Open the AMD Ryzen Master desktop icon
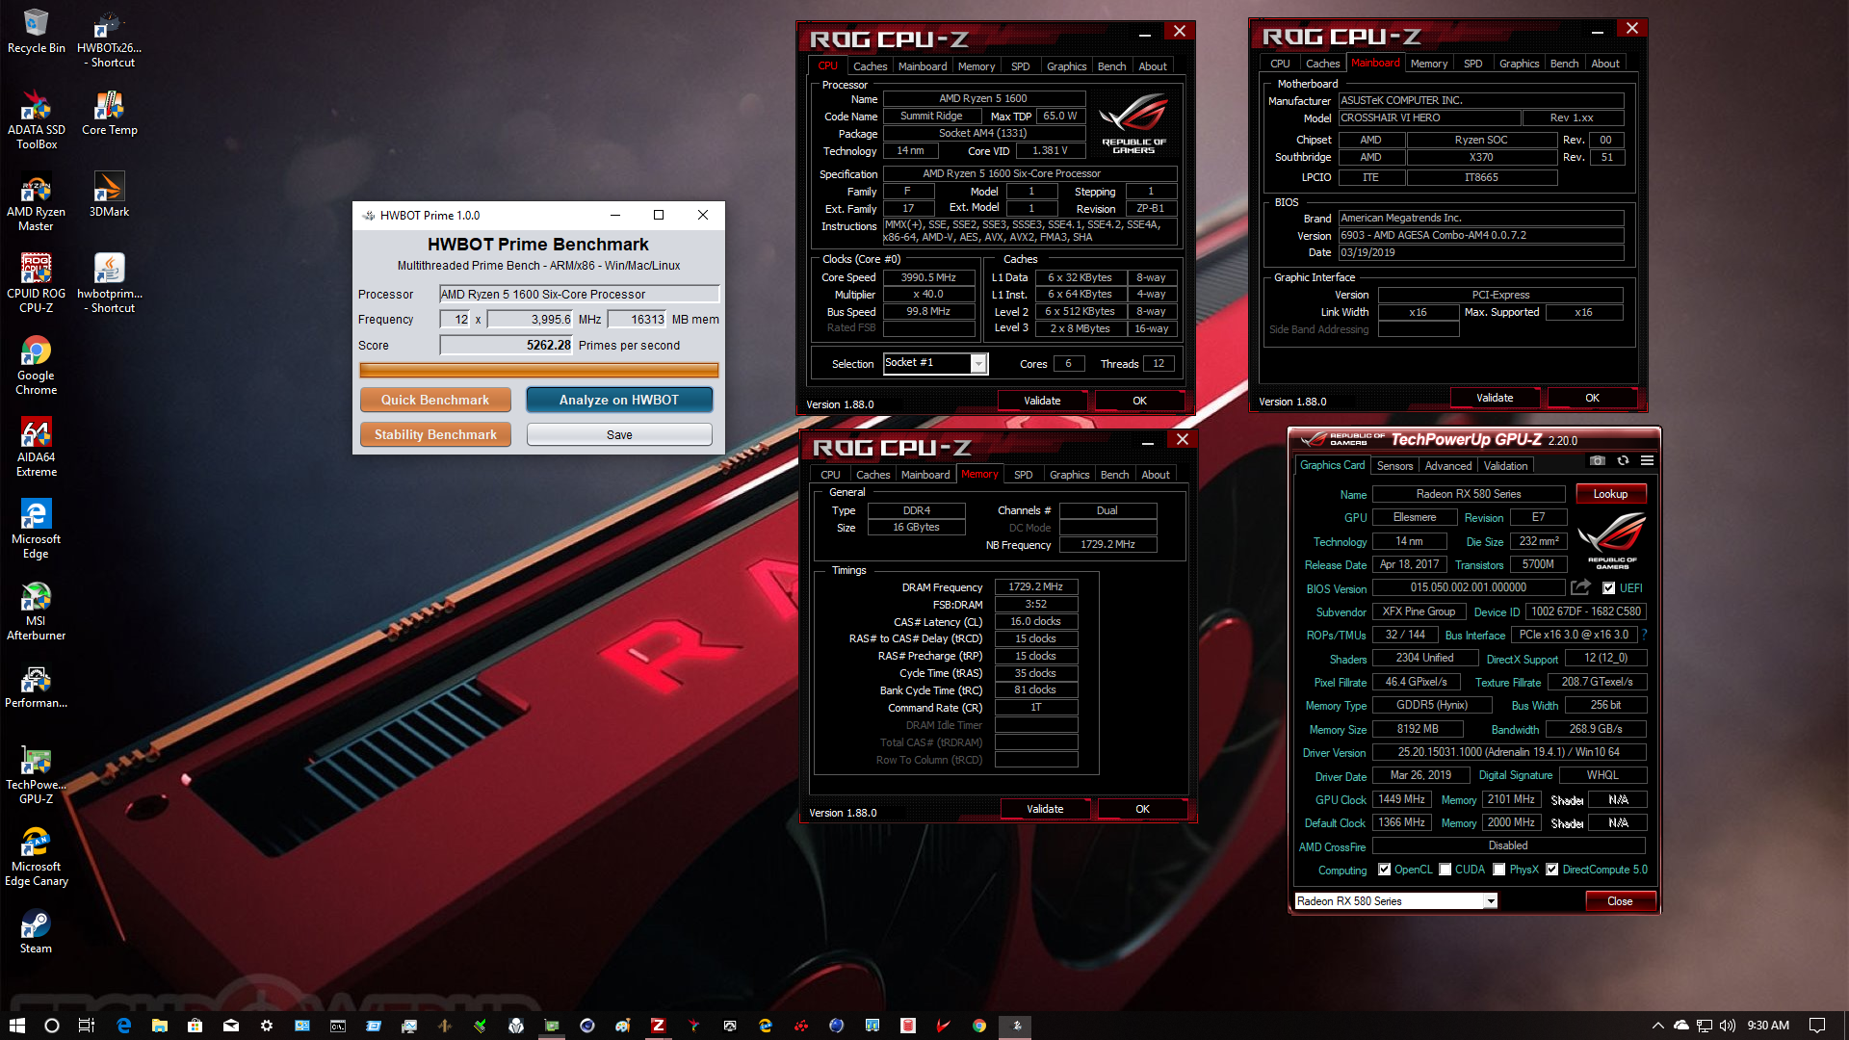The image size is (1849, 1040). (37, 202)
